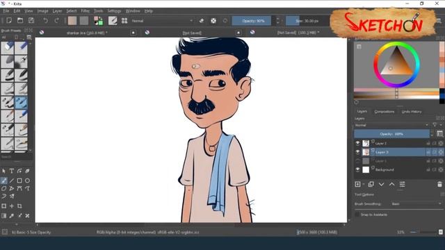The height and width of the screenshot is (250, 445).
Task: Toggle lock on the Background layer
Action: click(428, 169)
